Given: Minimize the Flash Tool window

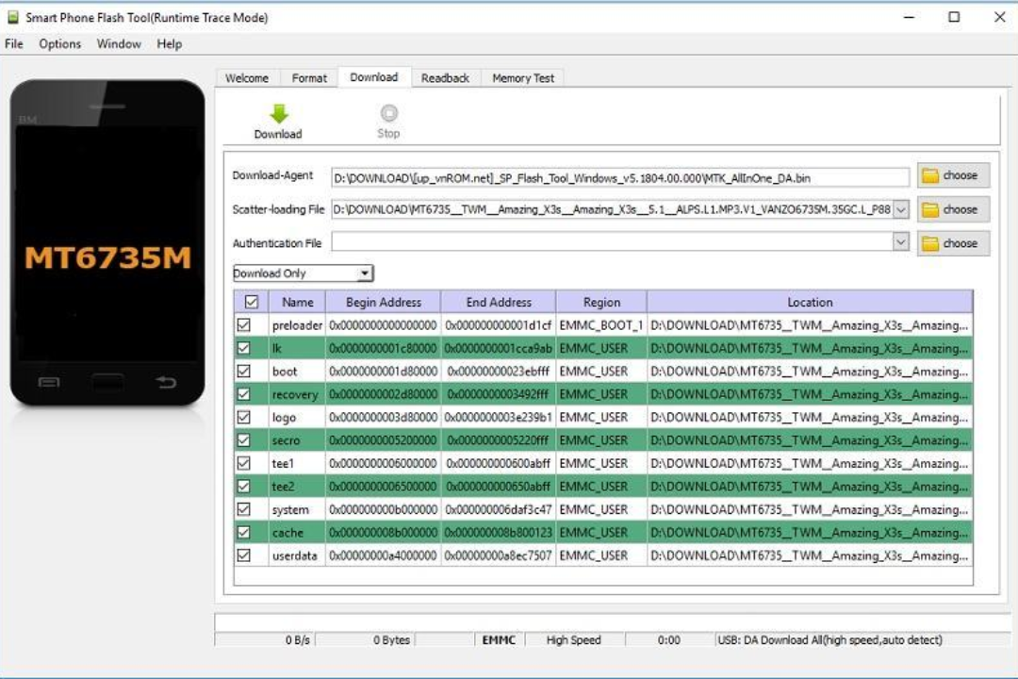Looking at the screenshot, I should pyautogui.click(x=909, y=17).
